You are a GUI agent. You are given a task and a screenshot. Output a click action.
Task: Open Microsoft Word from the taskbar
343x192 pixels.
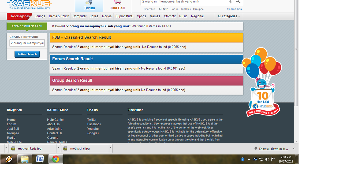click(40, 159)
